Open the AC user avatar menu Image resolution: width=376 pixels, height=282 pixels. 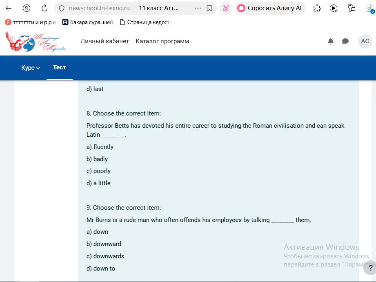pos(365,41)
